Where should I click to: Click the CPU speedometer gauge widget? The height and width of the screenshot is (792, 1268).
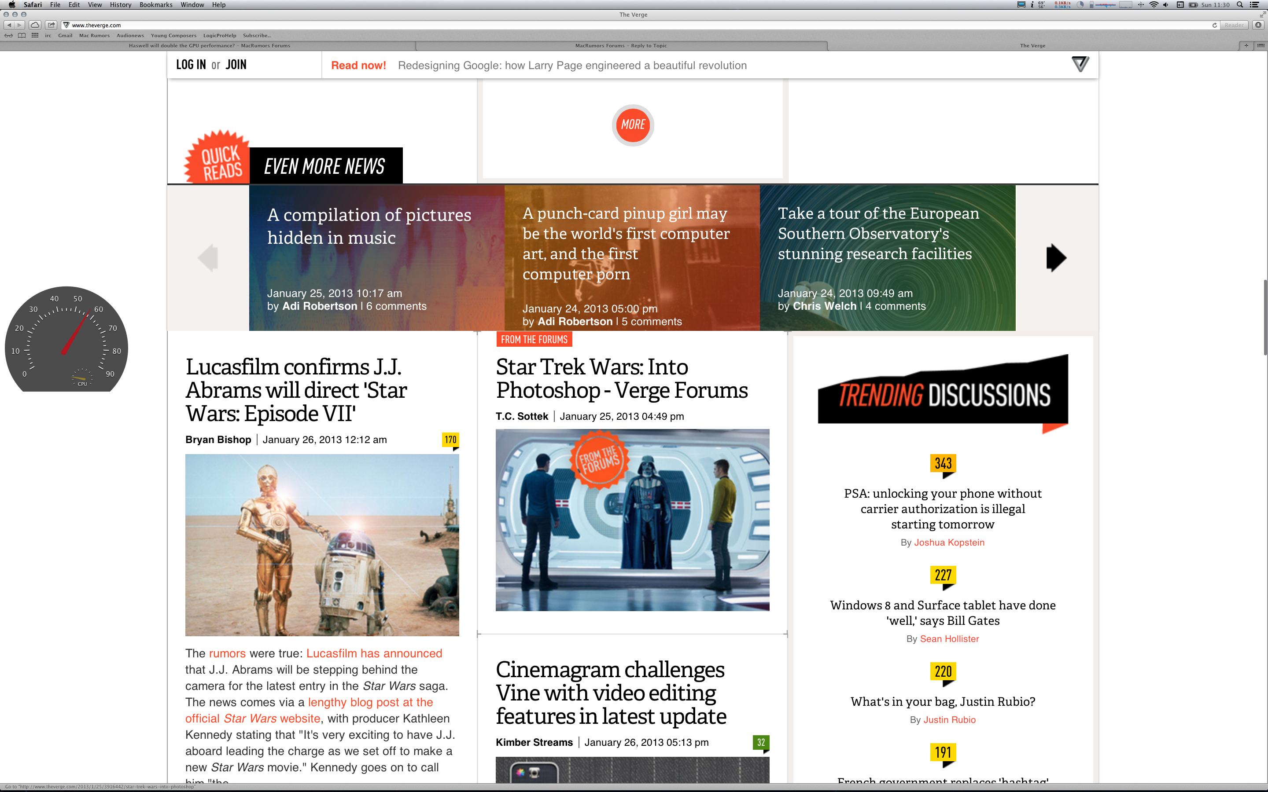[x=66, y=339]
